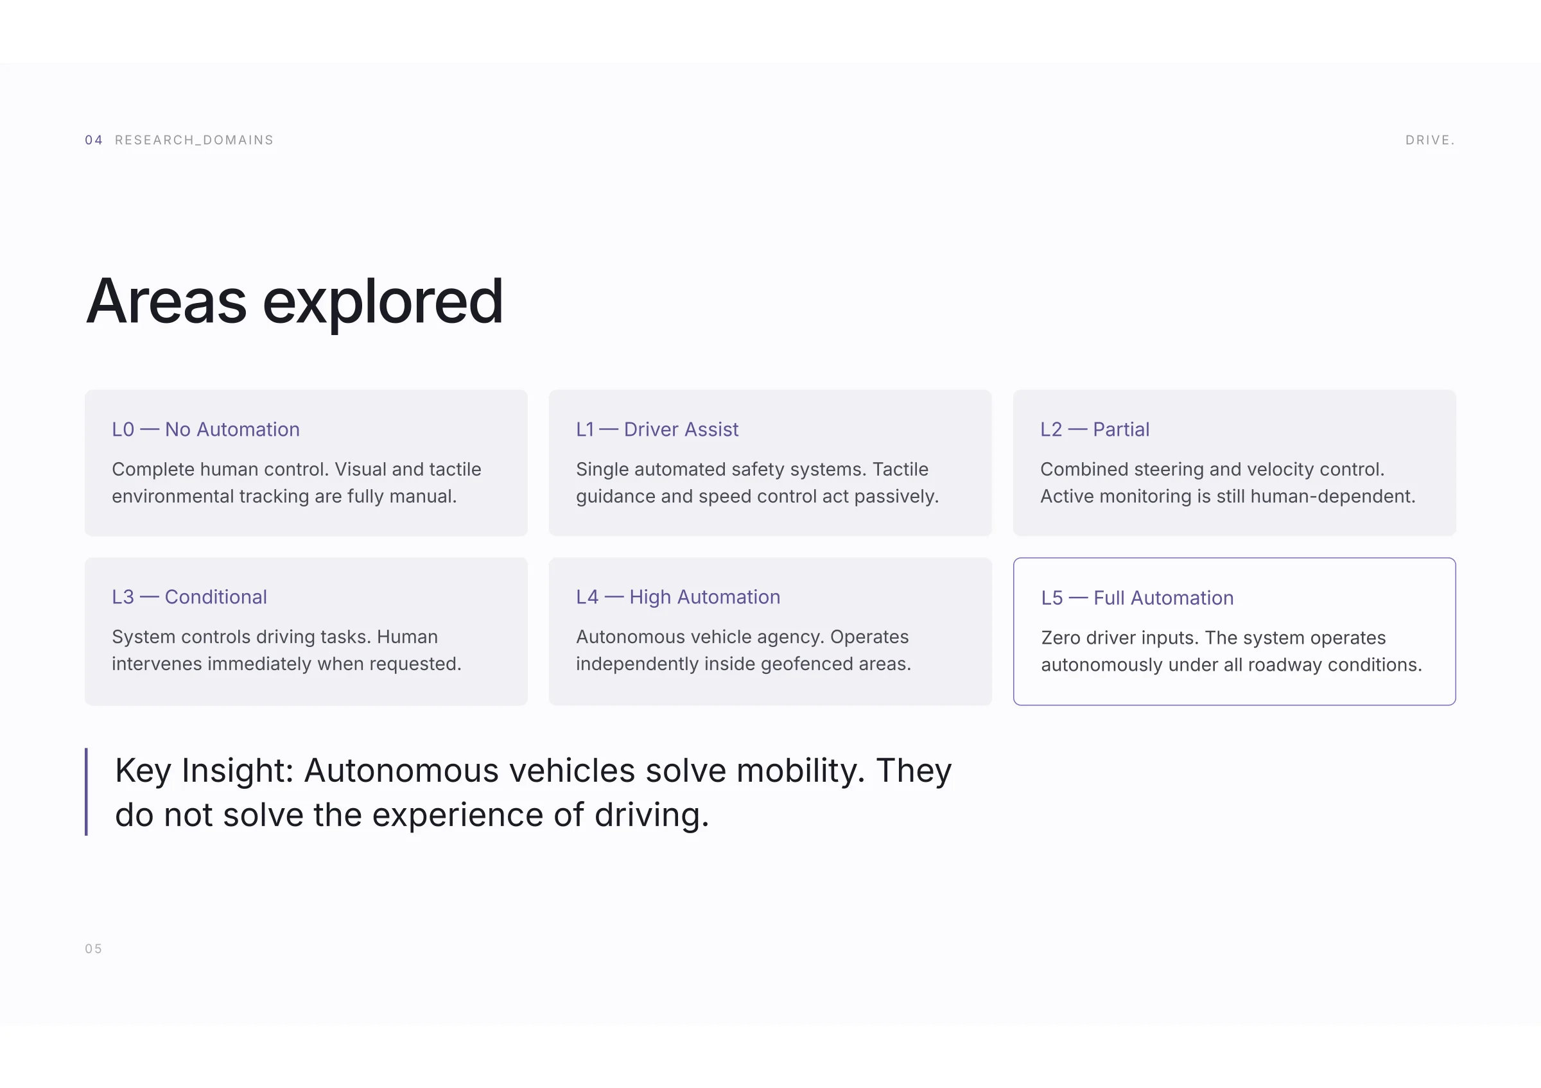Click the 04 section number
The image size is (1541, 1088).
coord(94,140)
